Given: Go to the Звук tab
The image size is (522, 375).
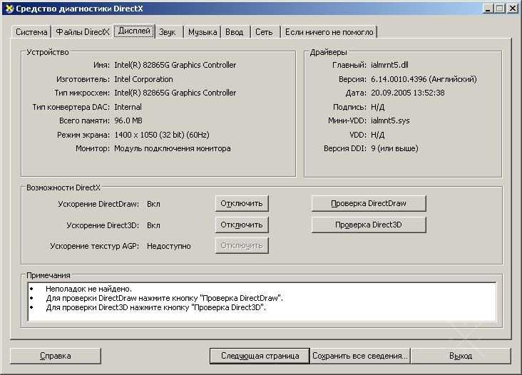Looking at the screenshot, I should [167, 32].
